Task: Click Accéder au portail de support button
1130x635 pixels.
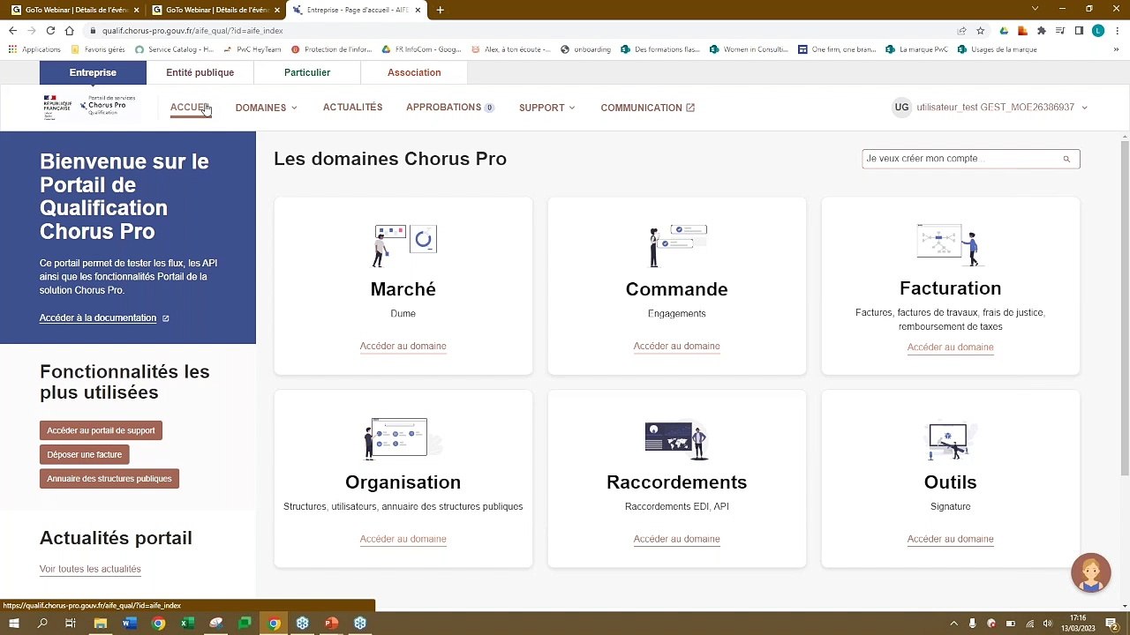Action: pos(101,430)
